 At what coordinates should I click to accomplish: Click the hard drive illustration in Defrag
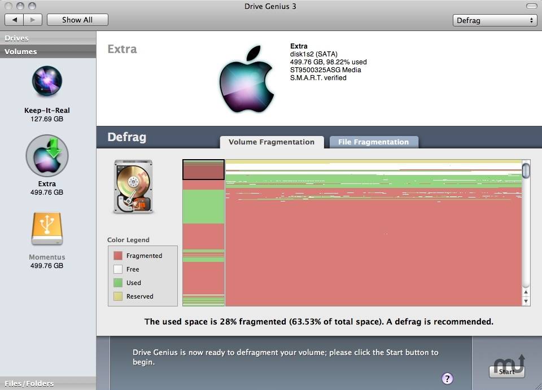133,187
